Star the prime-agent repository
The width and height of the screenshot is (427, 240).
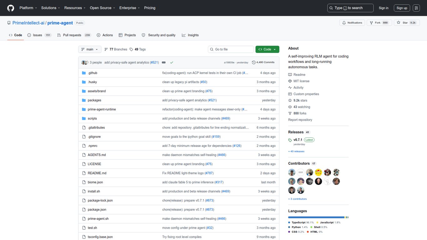[406, 23]
